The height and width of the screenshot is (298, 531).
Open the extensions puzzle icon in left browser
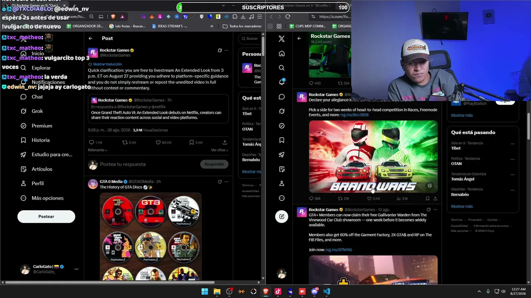(235, 17)
